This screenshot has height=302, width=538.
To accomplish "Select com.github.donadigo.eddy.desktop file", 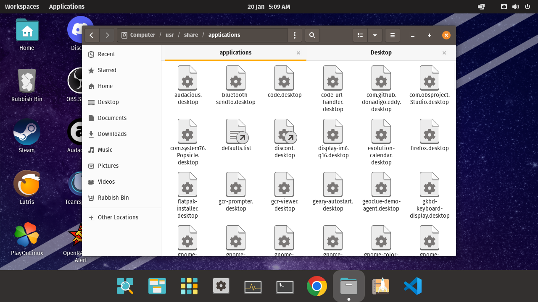I will click(x=381, y=89).
